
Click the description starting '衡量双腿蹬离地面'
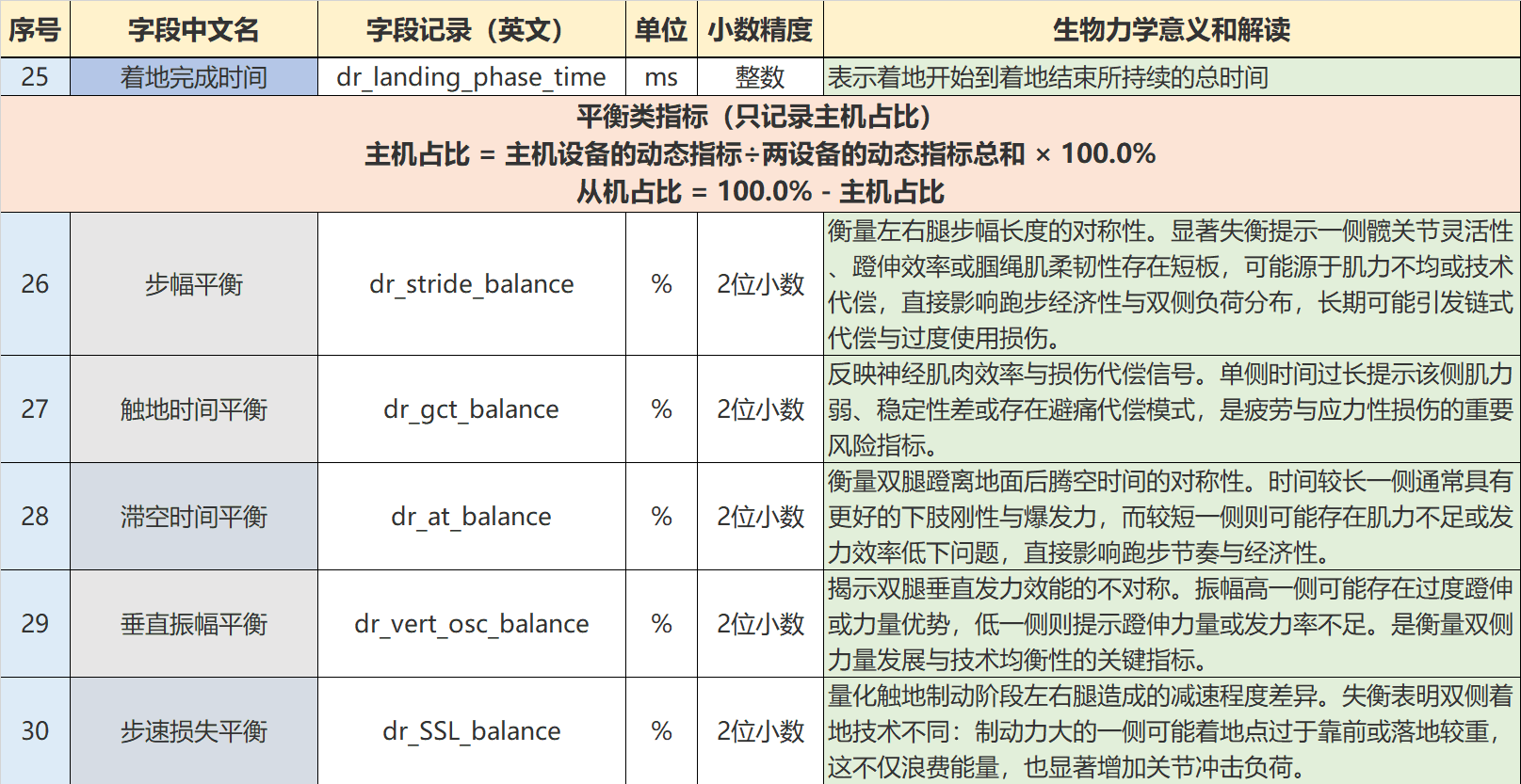pyautogui.click(x=1172, y=517)
